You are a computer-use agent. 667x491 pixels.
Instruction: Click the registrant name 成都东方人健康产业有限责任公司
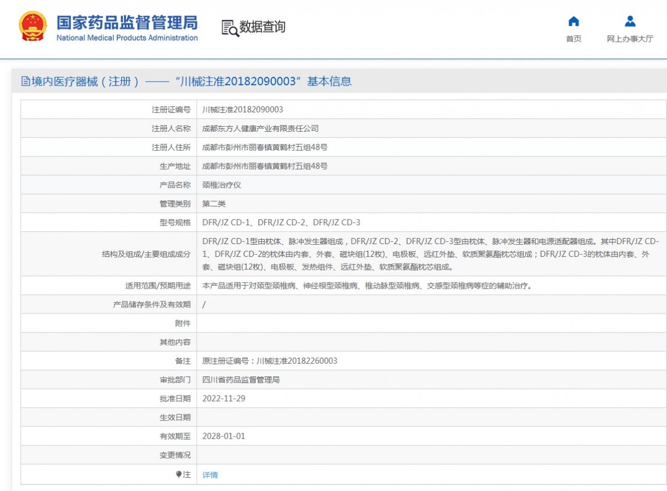260,128
